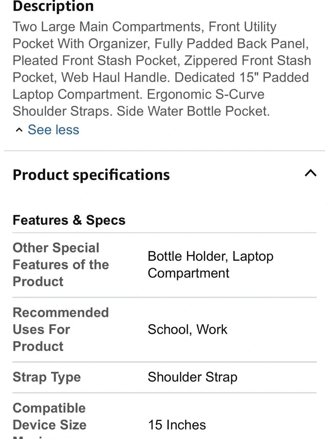Screen dimensions: 329x439
Task: Click the caret icon beside See less
Action: [x=19, y=130]
